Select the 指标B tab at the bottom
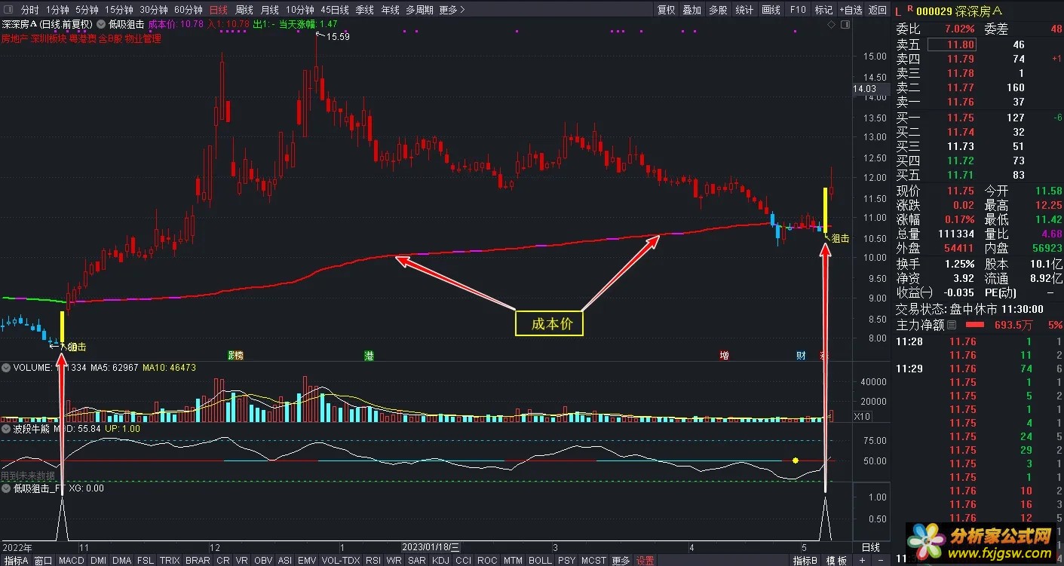Viewport: 1064px width, 566px height. pyautogui.click(x=806, y=560)
